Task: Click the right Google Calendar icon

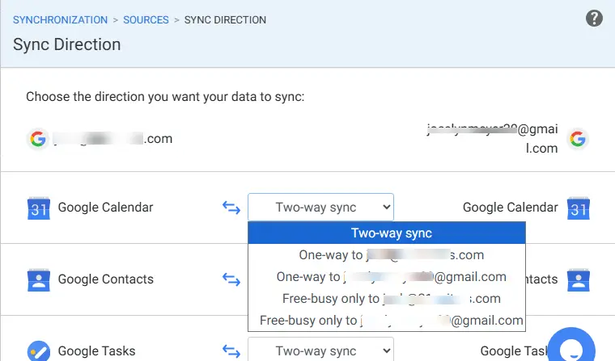Action: pyautogui.click(x=578, y=208)
